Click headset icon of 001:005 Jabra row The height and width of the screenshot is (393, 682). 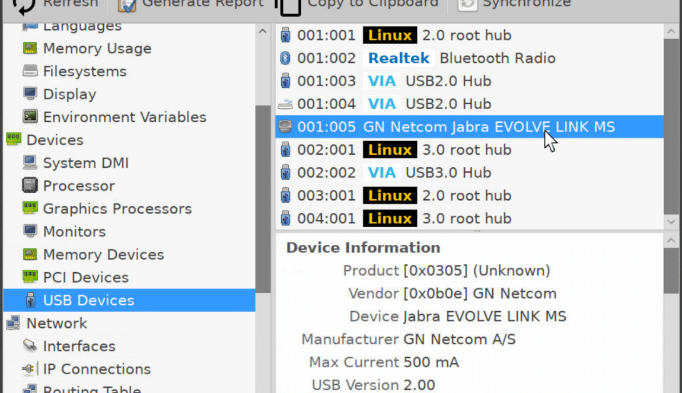click(285, 126)
